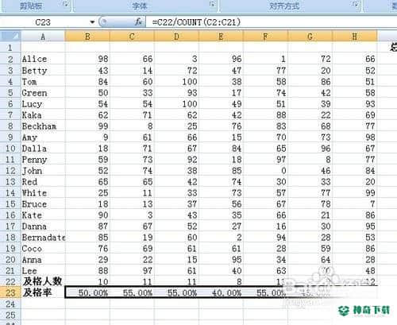397x325 pixels.
Task: Expand the Name Box dropdown arrow
Action: coord(92,22)
